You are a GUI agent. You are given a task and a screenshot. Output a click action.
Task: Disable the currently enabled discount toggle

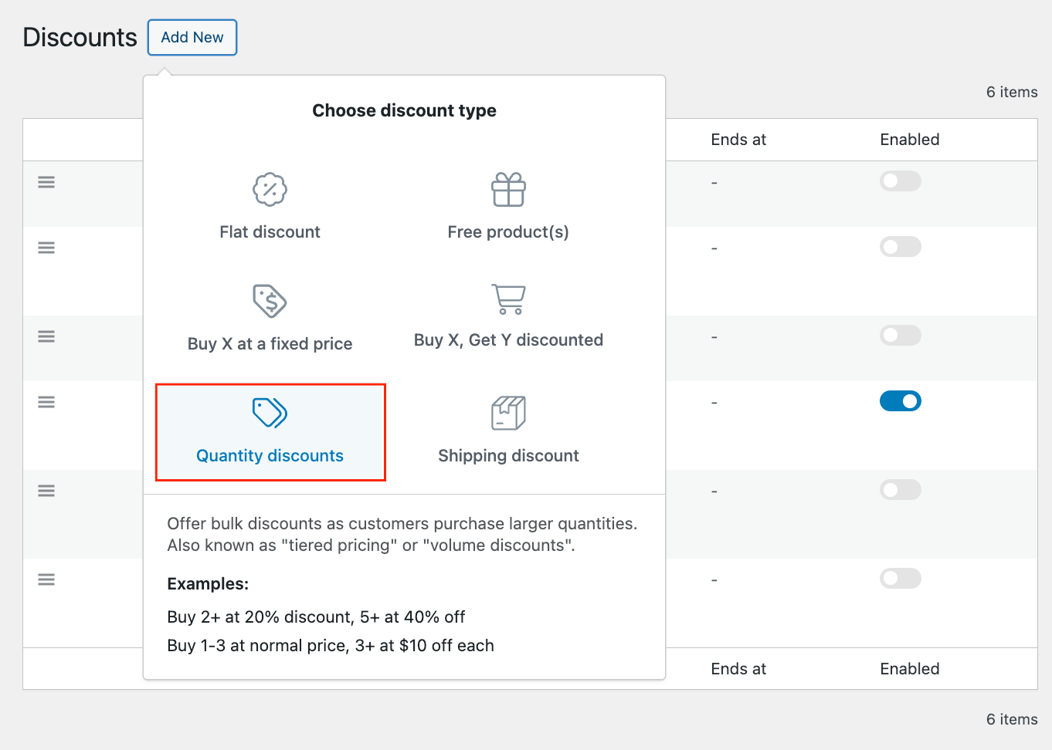click(901, 400)
